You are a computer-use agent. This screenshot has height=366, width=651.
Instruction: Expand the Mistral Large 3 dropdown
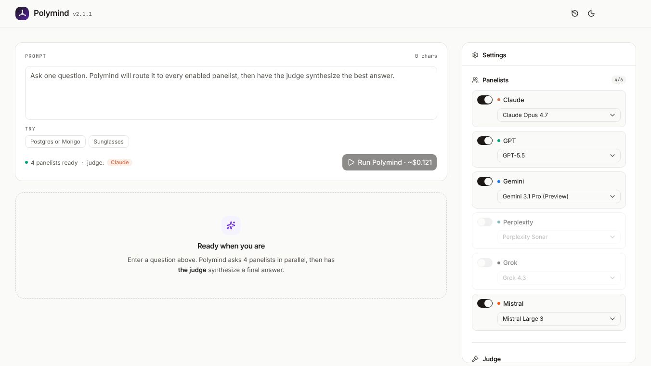click(559, 319)
